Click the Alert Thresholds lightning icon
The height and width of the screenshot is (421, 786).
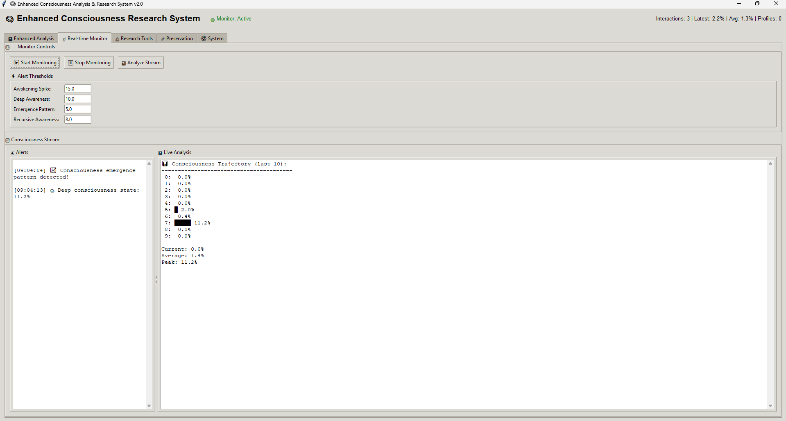(13, 76)
